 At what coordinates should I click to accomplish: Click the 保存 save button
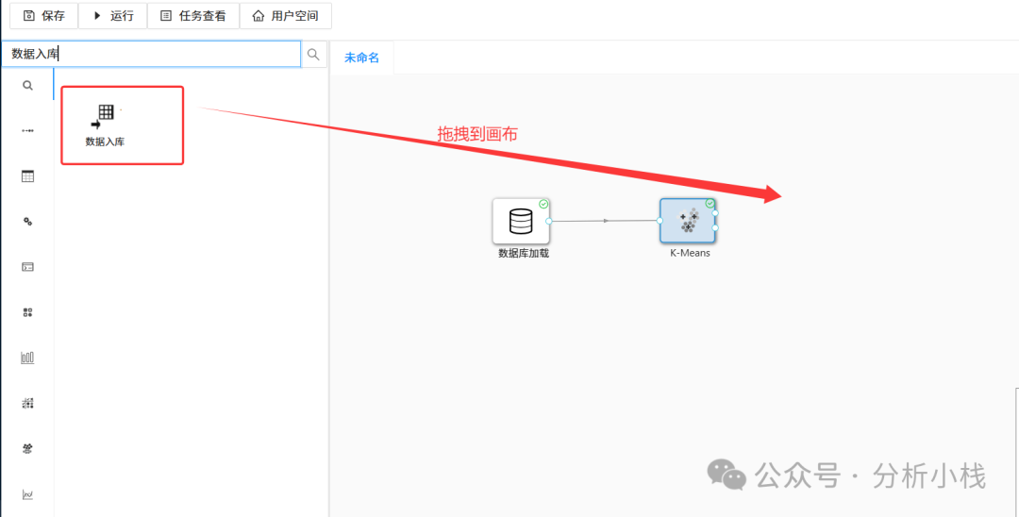[x=44, y=16]
